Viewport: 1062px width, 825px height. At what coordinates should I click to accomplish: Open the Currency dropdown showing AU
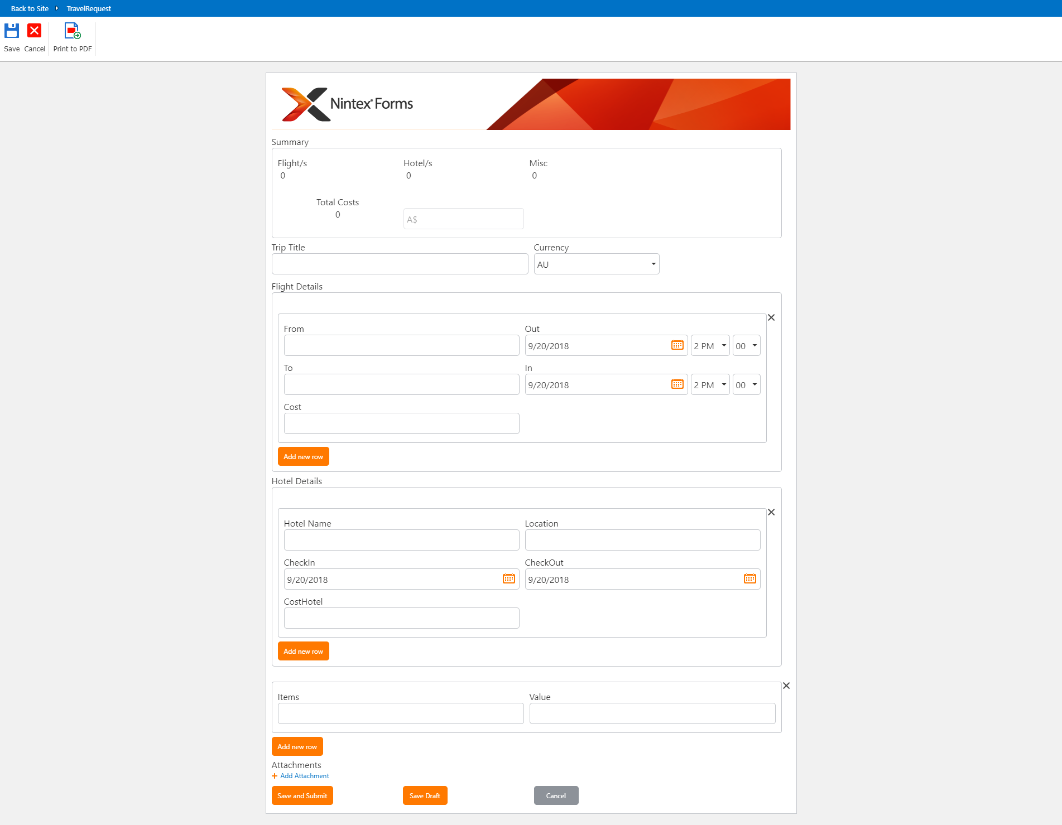[x=597, y=264]
